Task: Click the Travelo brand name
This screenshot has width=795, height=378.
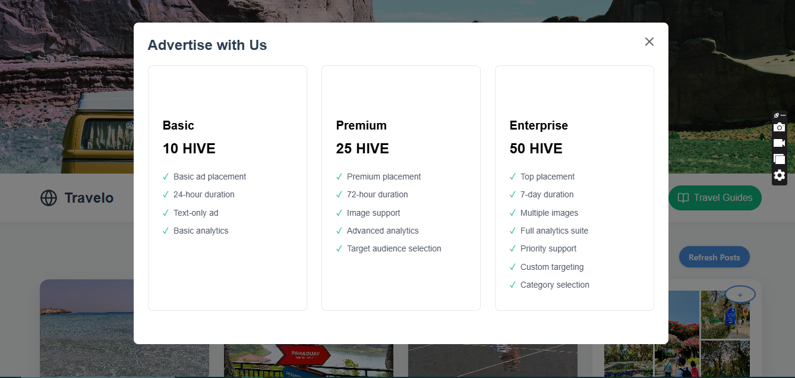Action: (89, 198)
